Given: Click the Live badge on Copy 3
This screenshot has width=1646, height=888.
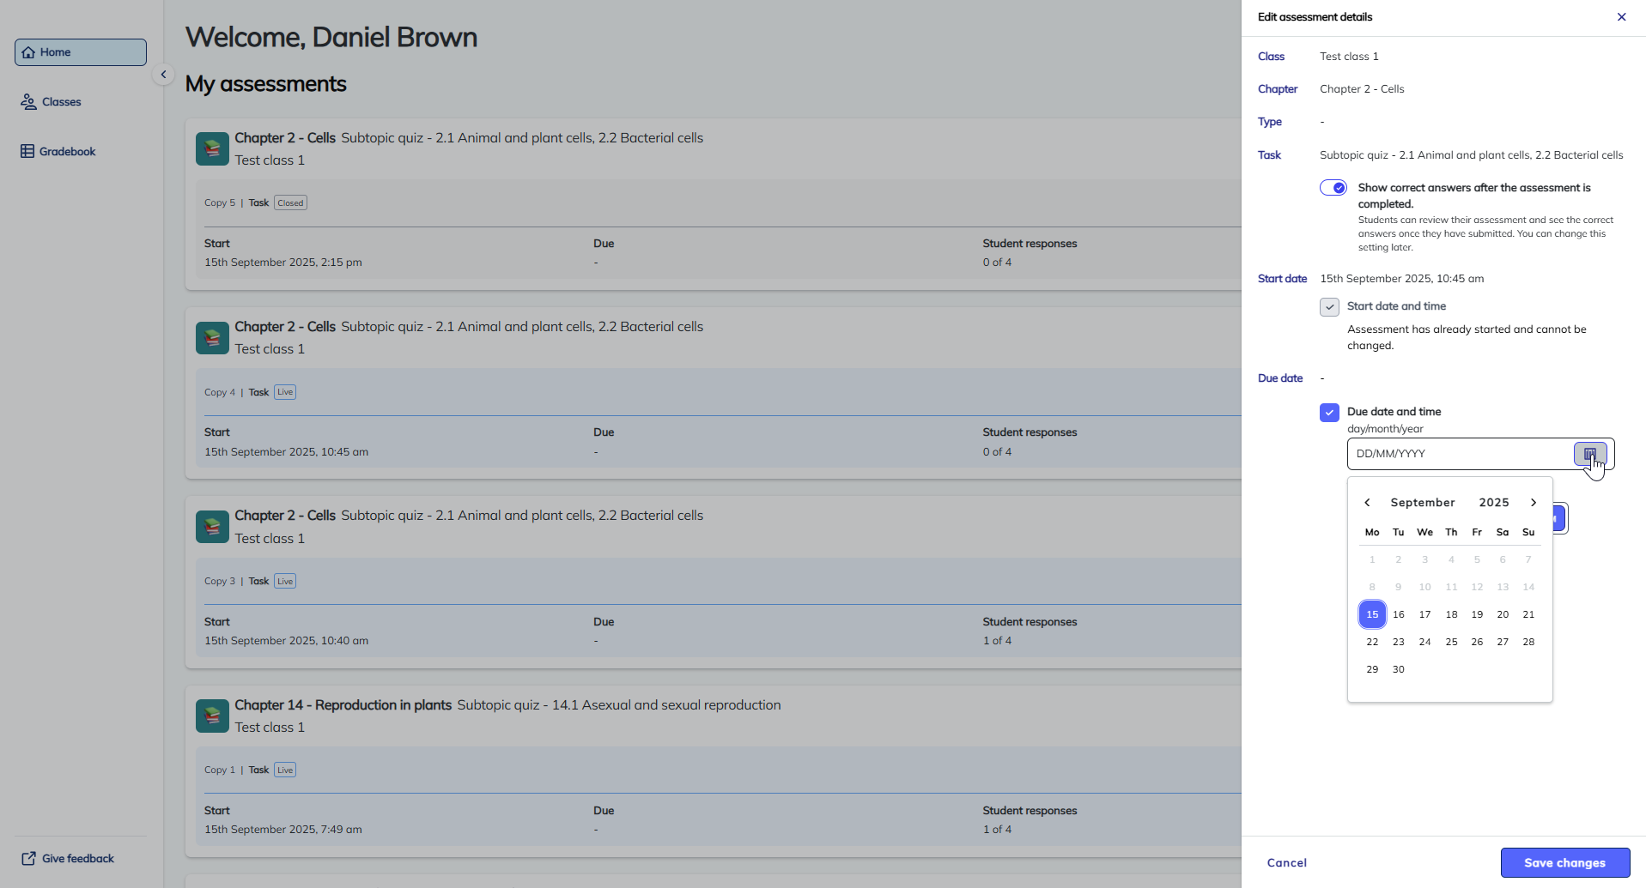Looking at the screenshot, I should (x=285, y=582).
